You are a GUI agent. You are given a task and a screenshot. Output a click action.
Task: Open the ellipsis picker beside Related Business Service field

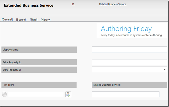click(164, 95)
